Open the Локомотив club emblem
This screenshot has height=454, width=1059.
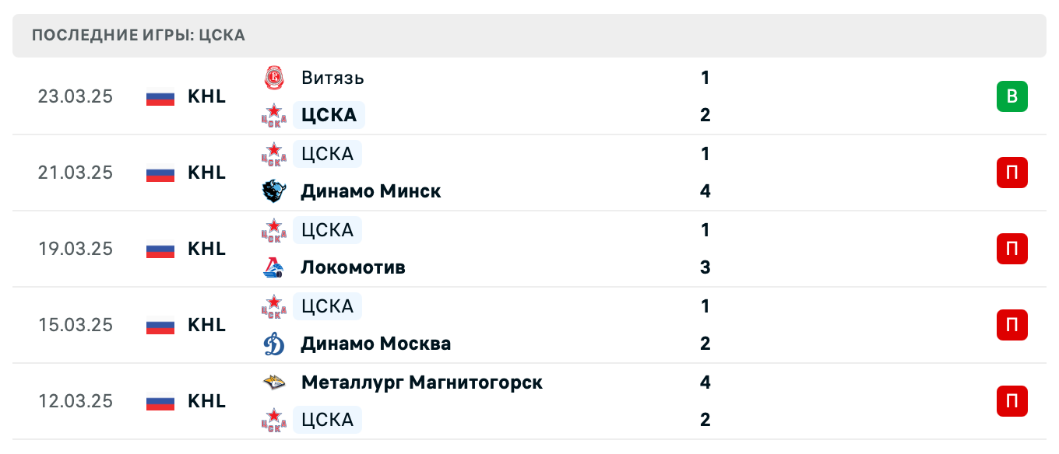coord(273,267)
